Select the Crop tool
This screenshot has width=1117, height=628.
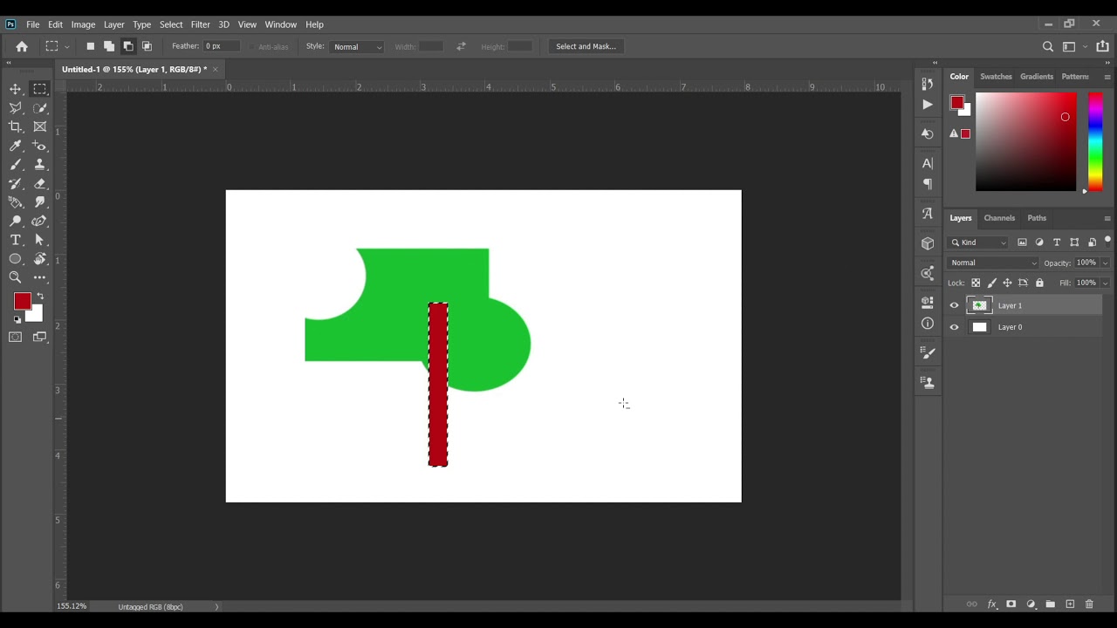coord(16,126)
